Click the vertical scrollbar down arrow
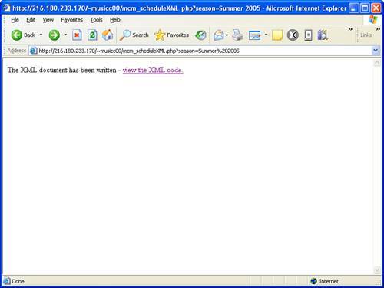The height and width of the screenshot is (288, 384). (377, 270)
